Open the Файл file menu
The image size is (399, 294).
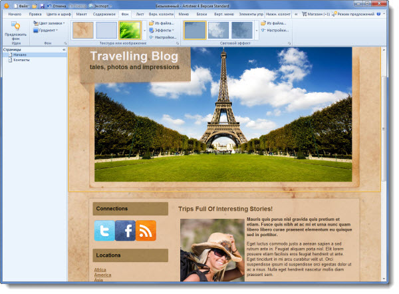pos(21,5)
